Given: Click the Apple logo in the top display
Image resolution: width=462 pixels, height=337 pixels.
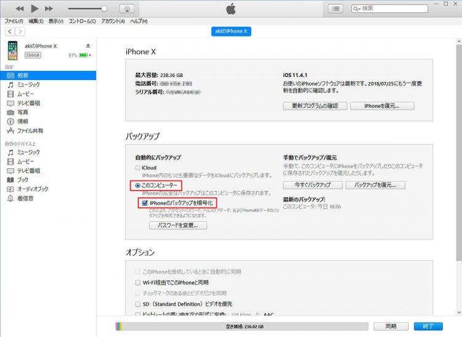Looking at the screenshot, I should pyautogui.click(x=231, y=9).
